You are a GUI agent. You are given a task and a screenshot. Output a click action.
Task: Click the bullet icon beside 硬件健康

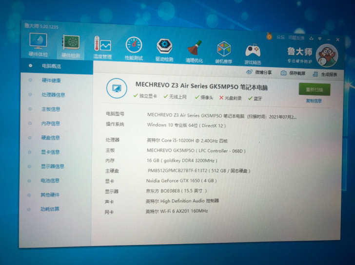[x=30, y=80]
